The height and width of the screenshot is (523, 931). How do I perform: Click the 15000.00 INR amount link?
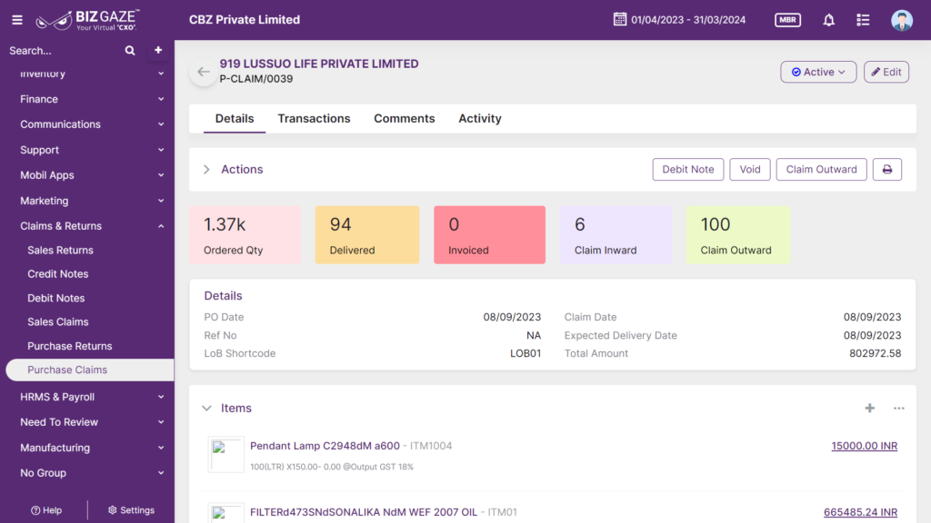click(x=864, y=446)
